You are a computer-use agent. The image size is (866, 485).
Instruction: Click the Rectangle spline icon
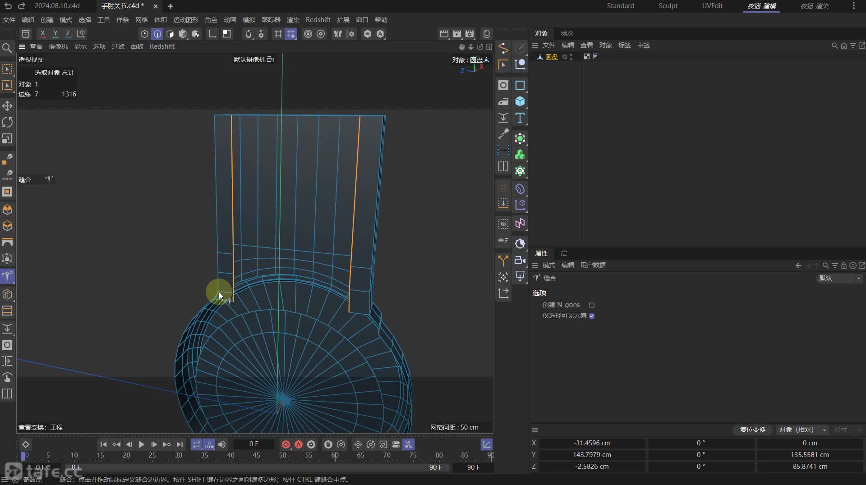point(520,85)
